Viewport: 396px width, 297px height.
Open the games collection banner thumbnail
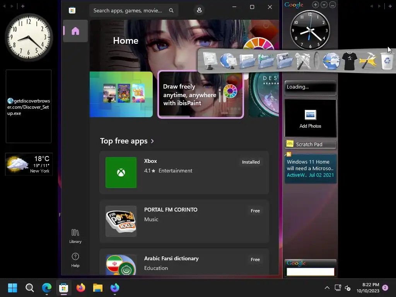click(121, 94)
